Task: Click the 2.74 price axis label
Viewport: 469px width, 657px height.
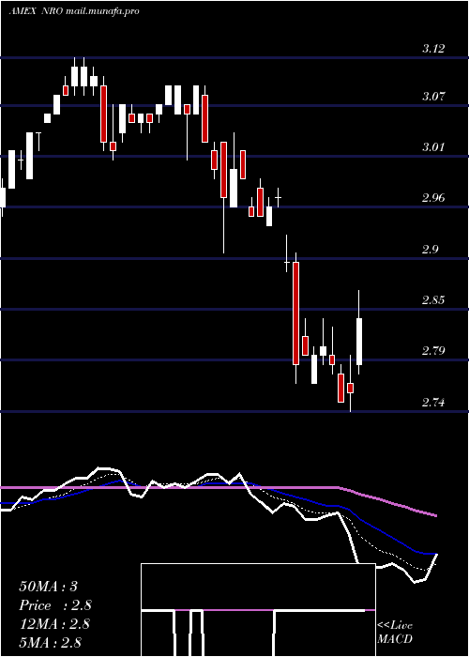Action: pyautogui.click(x=432, y=403)
